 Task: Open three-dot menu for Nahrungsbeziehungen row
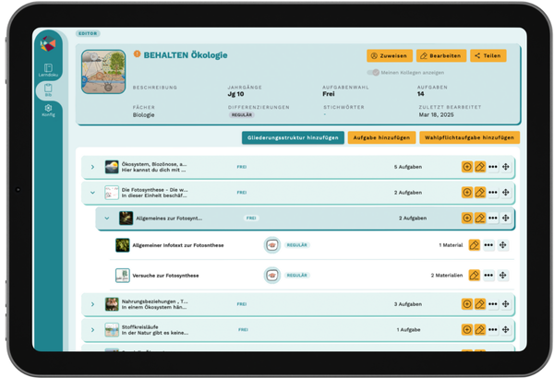pyautogui.click(x=493, y=303)
